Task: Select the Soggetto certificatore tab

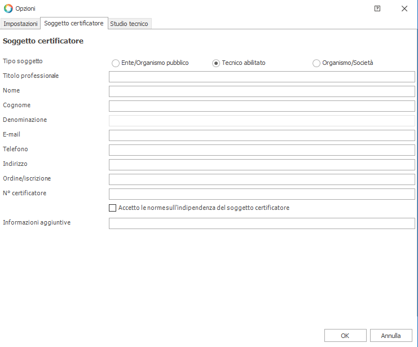Action: pos(73,23)
